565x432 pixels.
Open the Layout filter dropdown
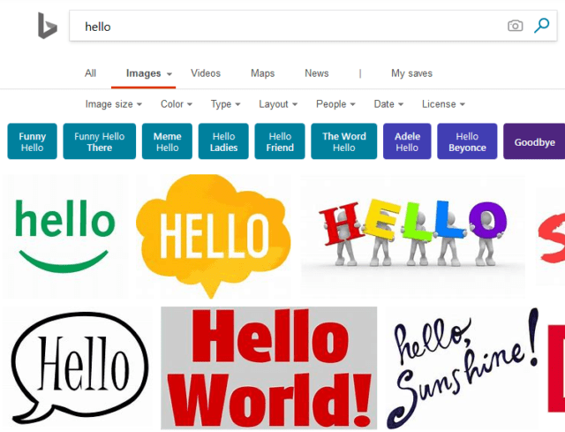click(x=278, y=104)
